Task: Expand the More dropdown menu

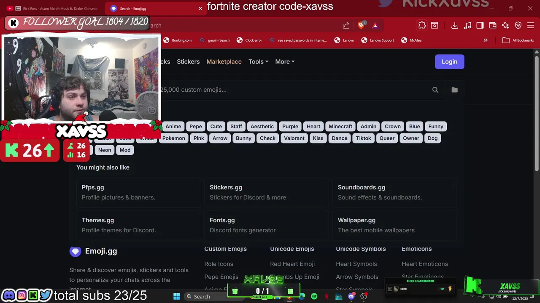Action: tap(285, 61)
